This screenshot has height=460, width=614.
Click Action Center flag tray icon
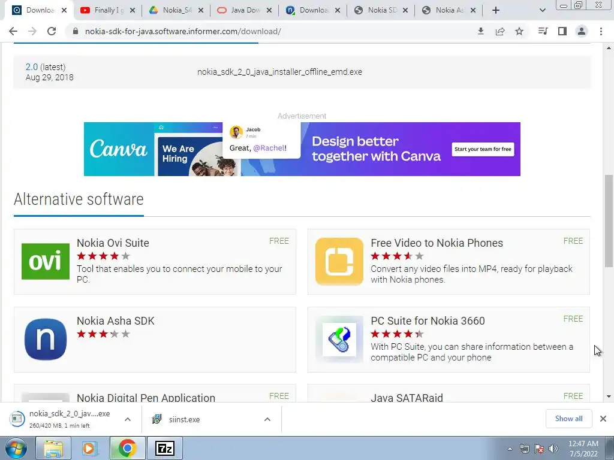[539, 449]
